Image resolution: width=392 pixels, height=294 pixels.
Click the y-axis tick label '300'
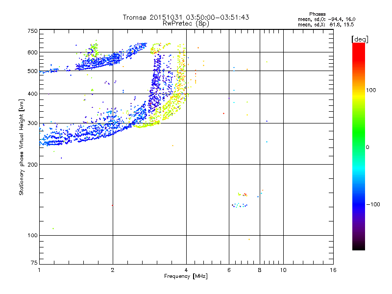tap(33, 123)
